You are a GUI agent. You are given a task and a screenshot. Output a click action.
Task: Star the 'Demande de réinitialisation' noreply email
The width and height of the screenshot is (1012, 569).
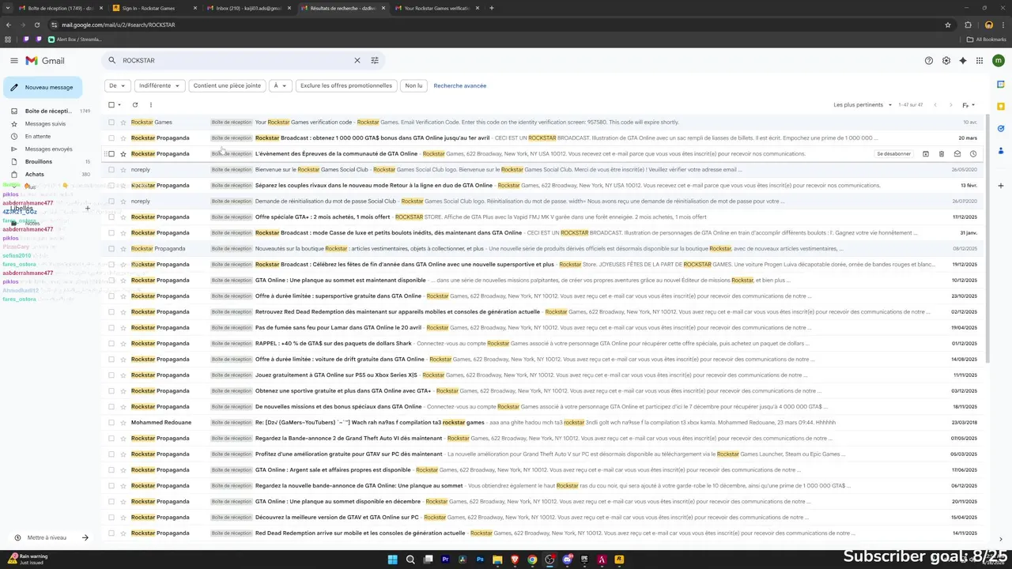point(123,202)
